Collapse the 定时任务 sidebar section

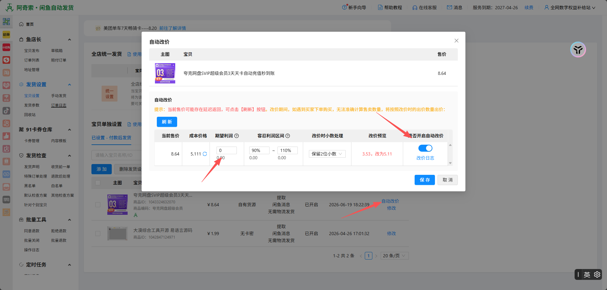coord(70,265)
